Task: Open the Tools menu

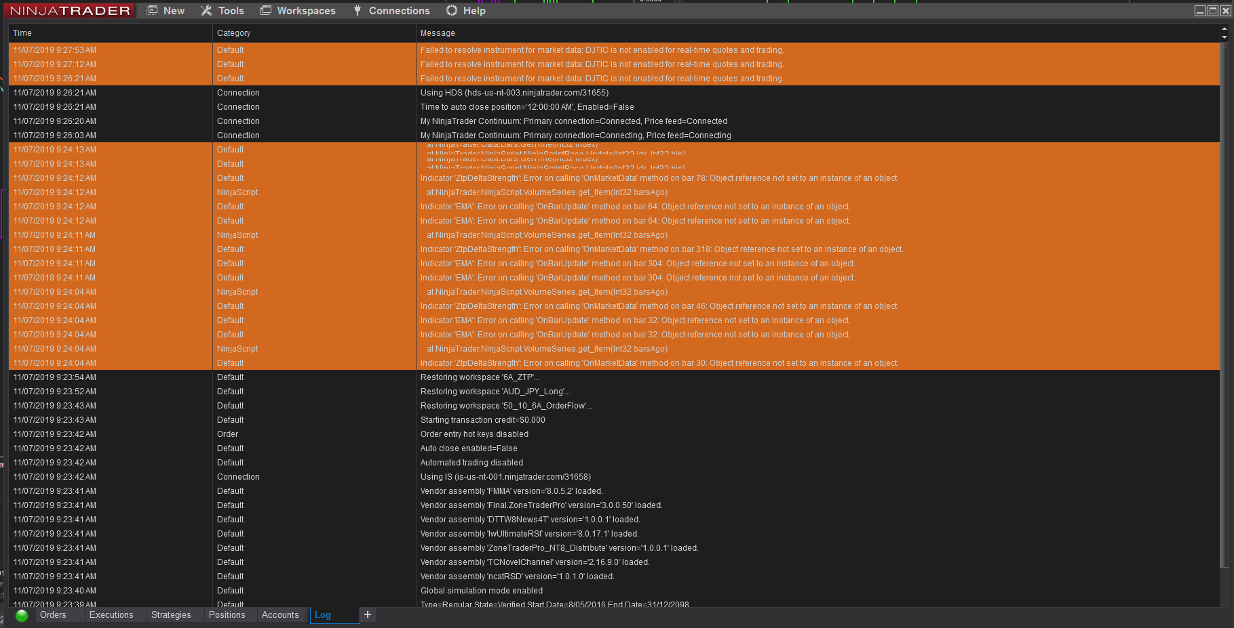Action: click(223, 11)
